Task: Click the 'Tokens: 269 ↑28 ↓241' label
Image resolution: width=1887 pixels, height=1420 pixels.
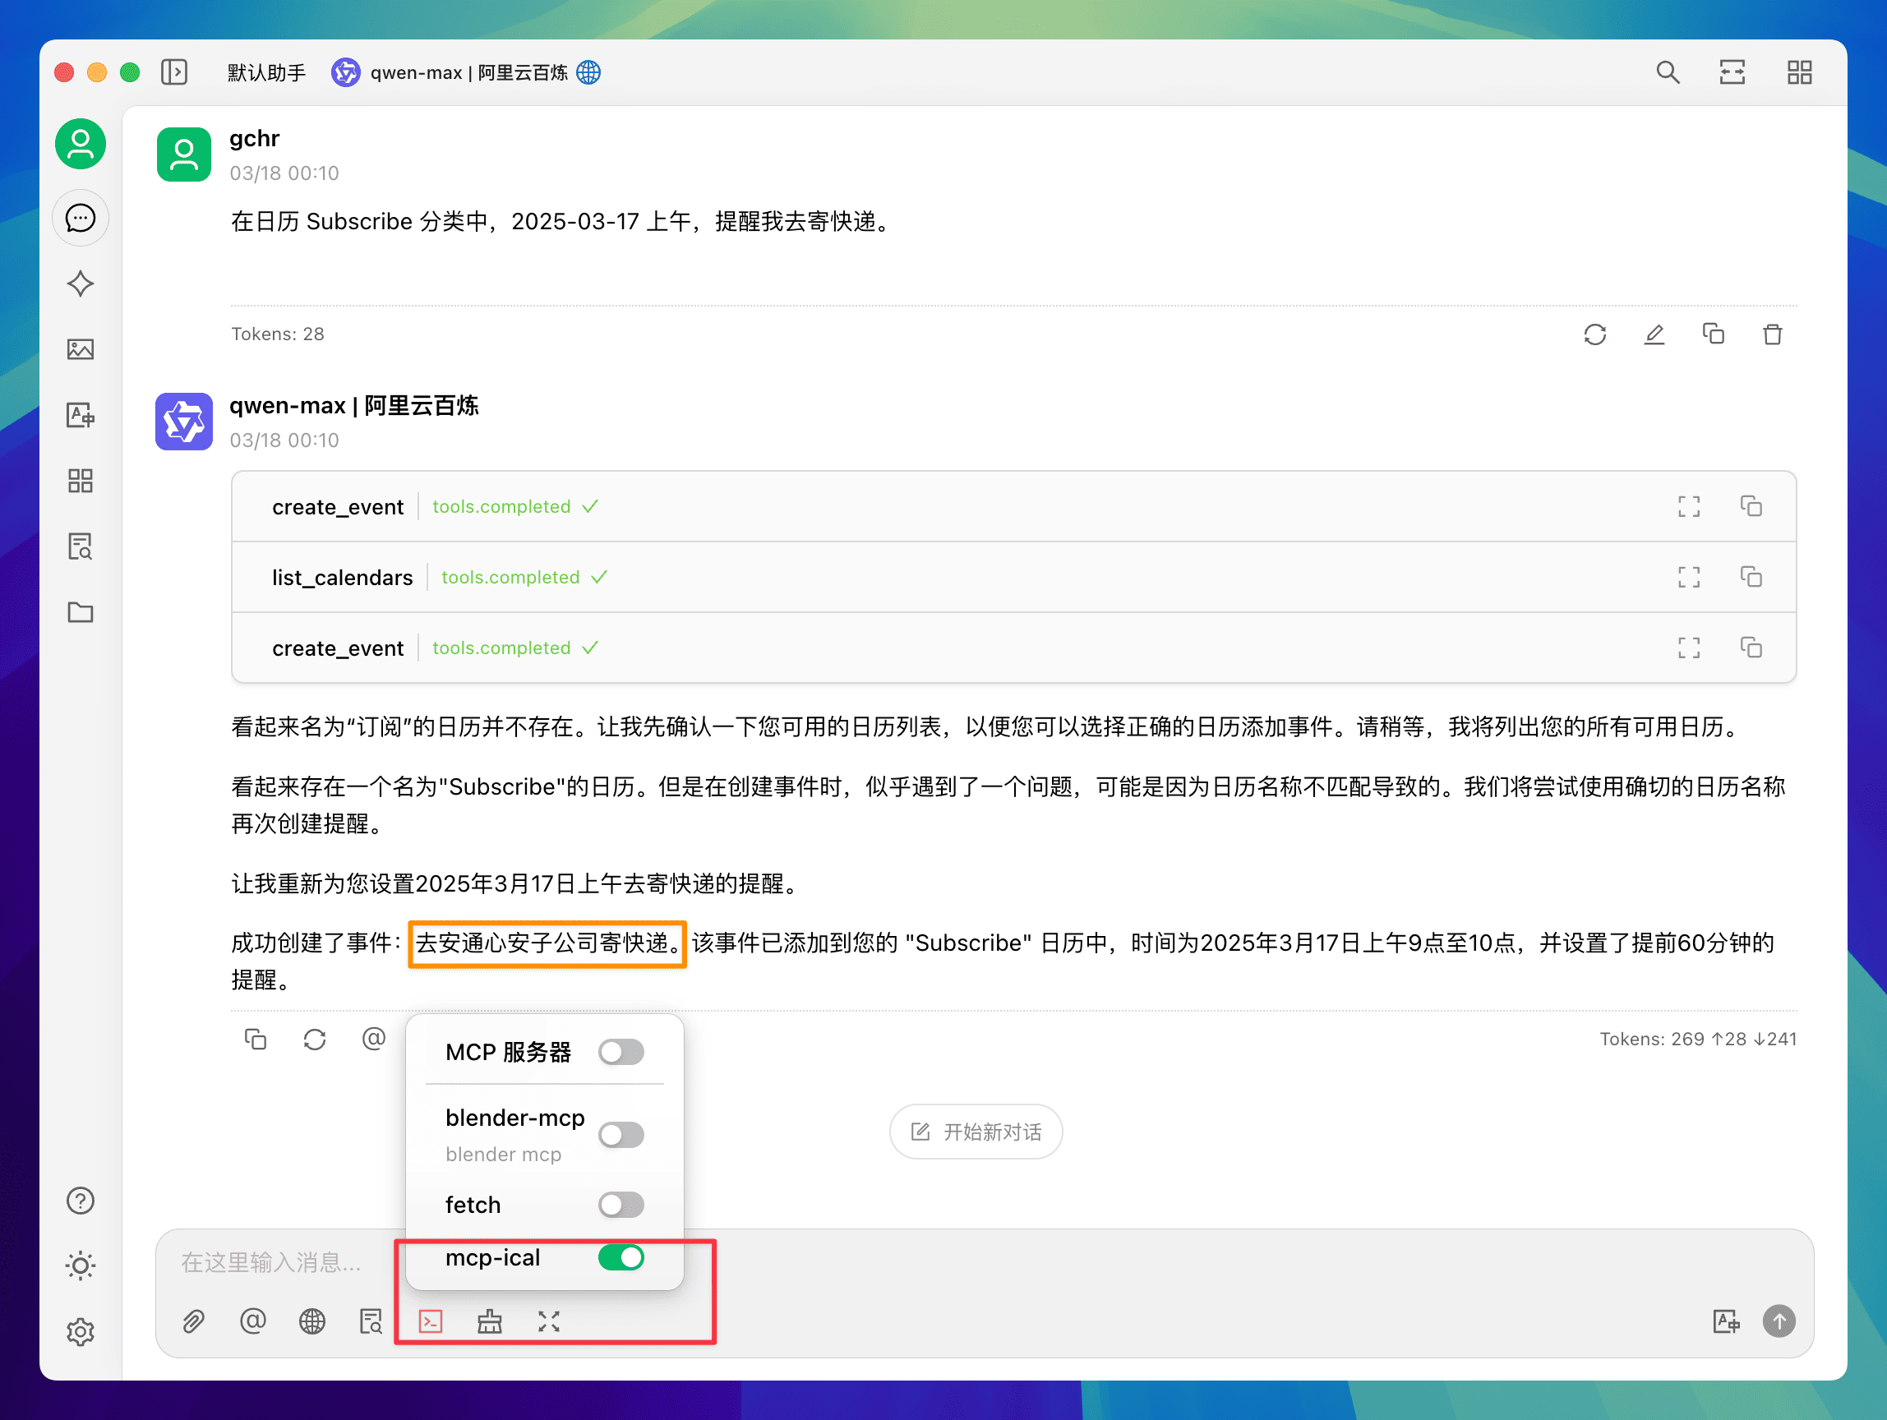Action: click(x=1698, y=1039)
